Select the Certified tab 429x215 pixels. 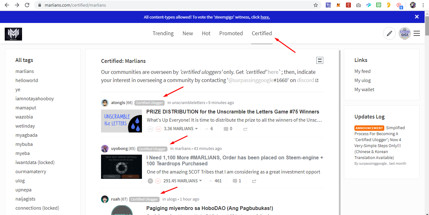click(x=262, y=33)
